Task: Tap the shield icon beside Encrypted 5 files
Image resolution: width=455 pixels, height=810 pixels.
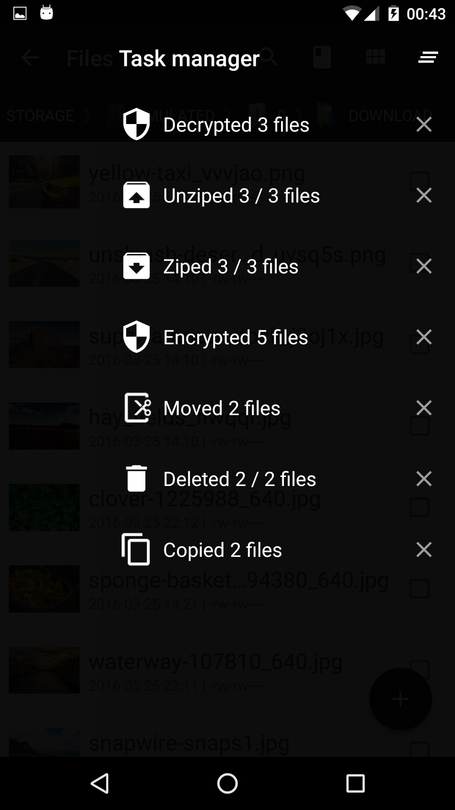Action: pos(136,337)
